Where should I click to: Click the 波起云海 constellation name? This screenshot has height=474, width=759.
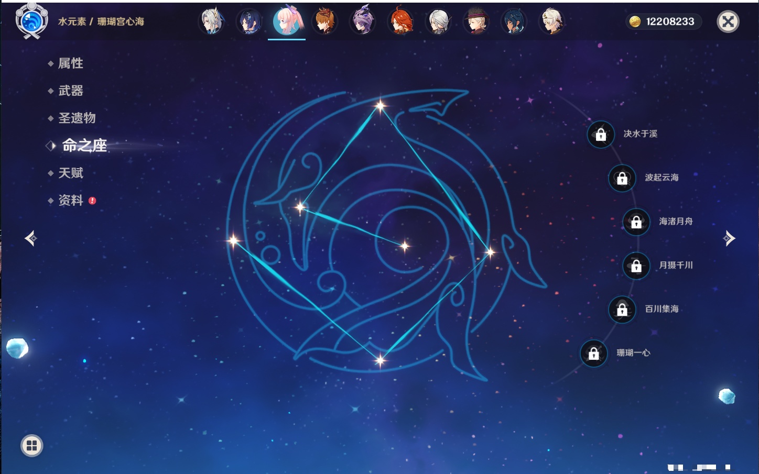click(x=662, y=178)
